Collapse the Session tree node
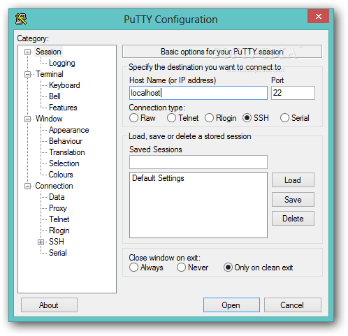Viewport: 348px width, 336px height. 27,52
